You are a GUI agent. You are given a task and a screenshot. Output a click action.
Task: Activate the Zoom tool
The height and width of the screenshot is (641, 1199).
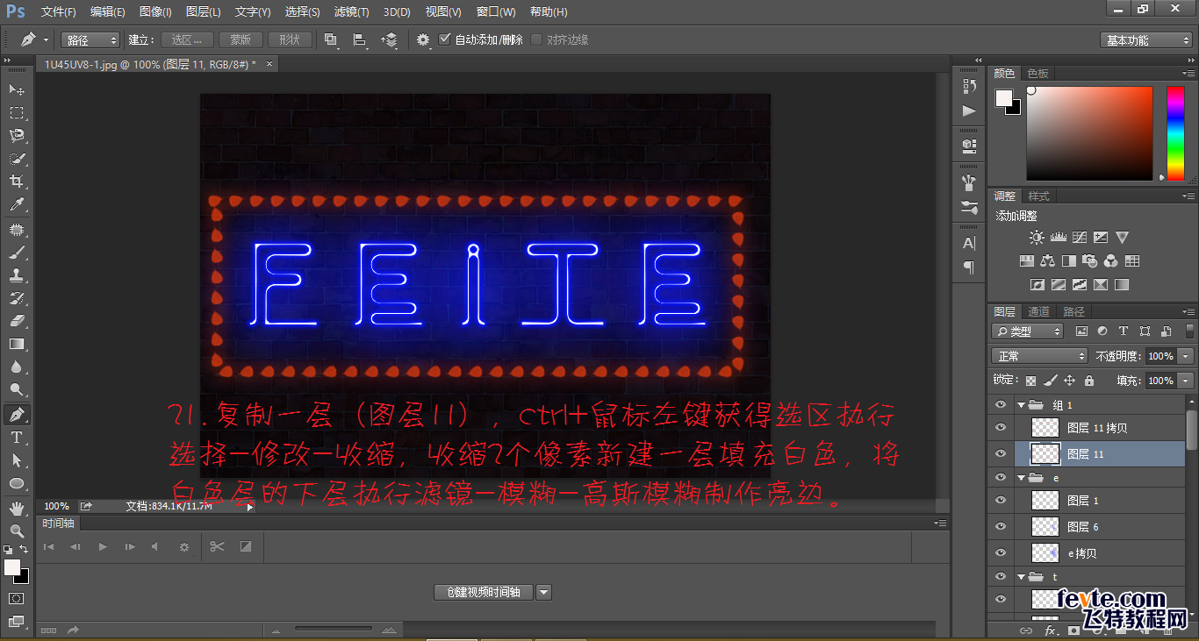point(18,530)
